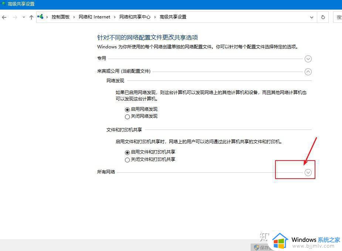
Task: Expand the 专用 profile section
Action: click(308, 59)
